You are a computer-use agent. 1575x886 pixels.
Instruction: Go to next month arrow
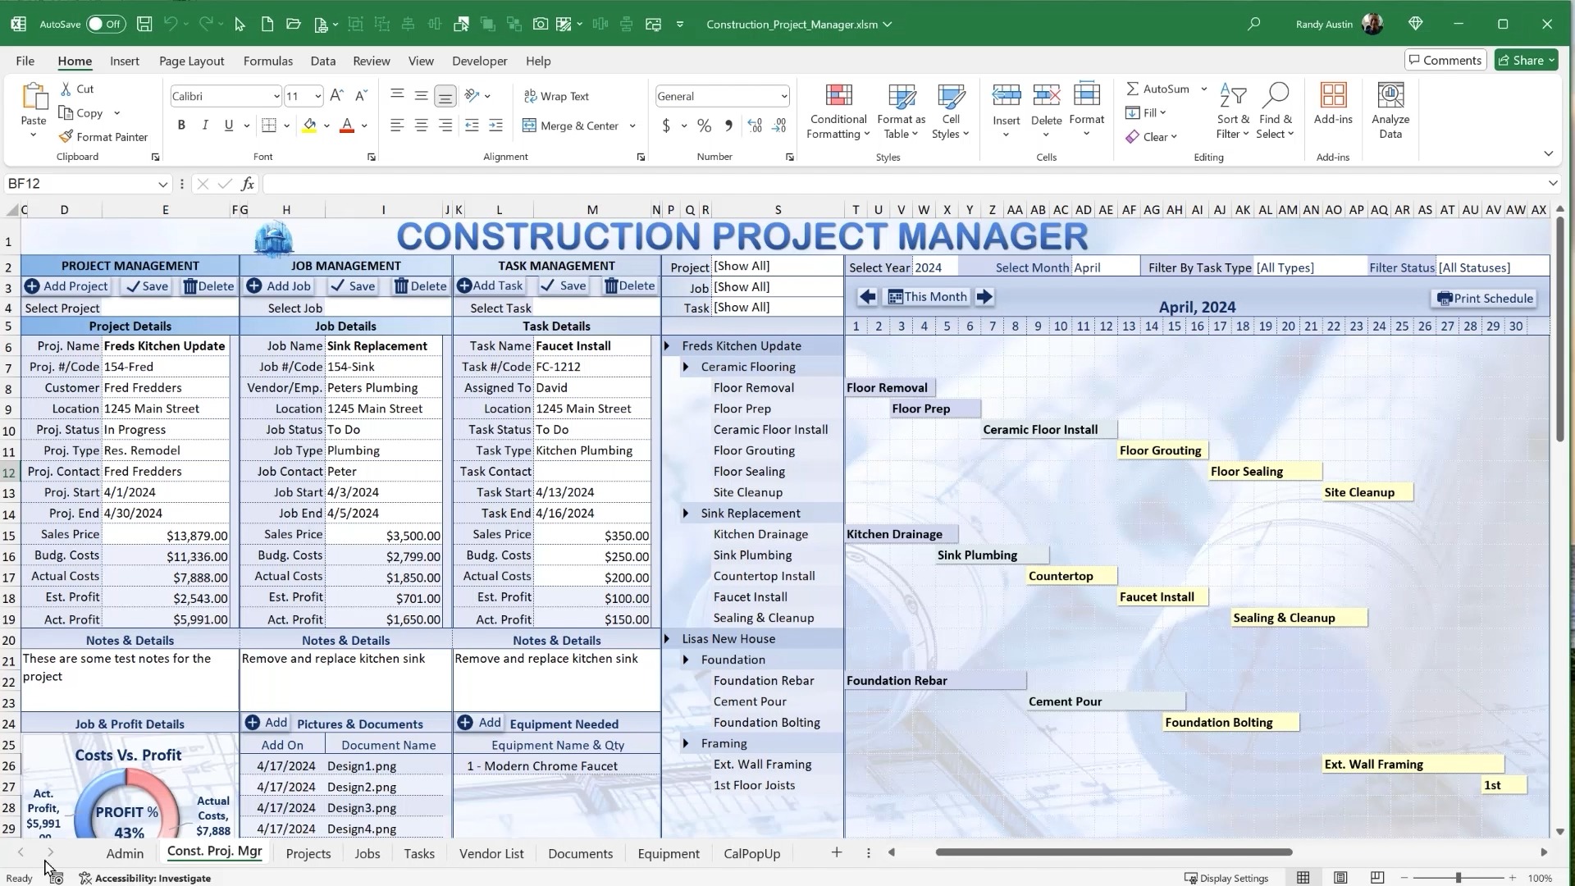point(984,297)
